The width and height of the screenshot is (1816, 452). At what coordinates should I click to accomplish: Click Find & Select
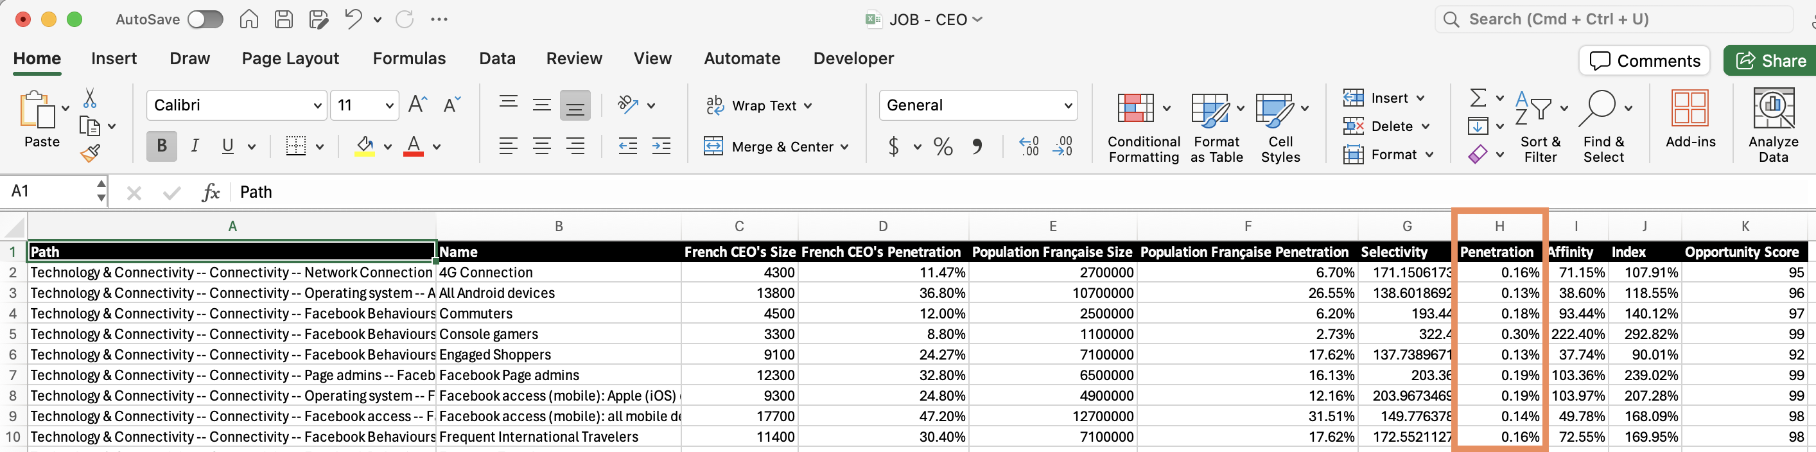(1603, 127)
